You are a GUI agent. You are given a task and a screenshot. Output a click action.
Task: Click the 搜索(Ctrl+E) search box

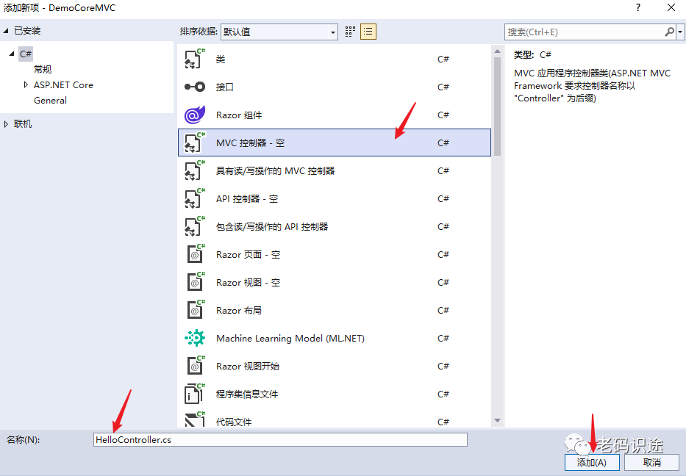[x=585, y=32]
